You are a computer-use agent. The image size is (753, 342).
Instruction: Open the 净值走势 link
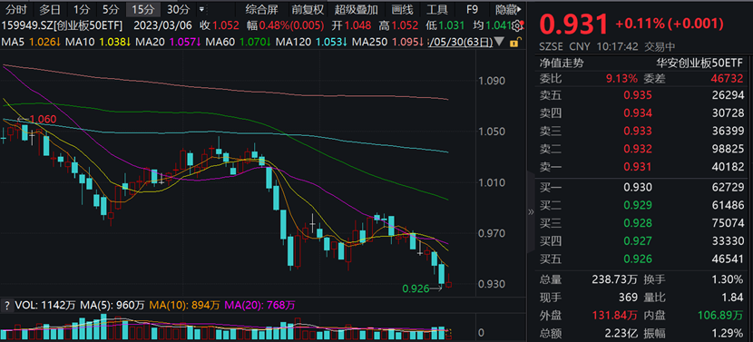point(562,63)
